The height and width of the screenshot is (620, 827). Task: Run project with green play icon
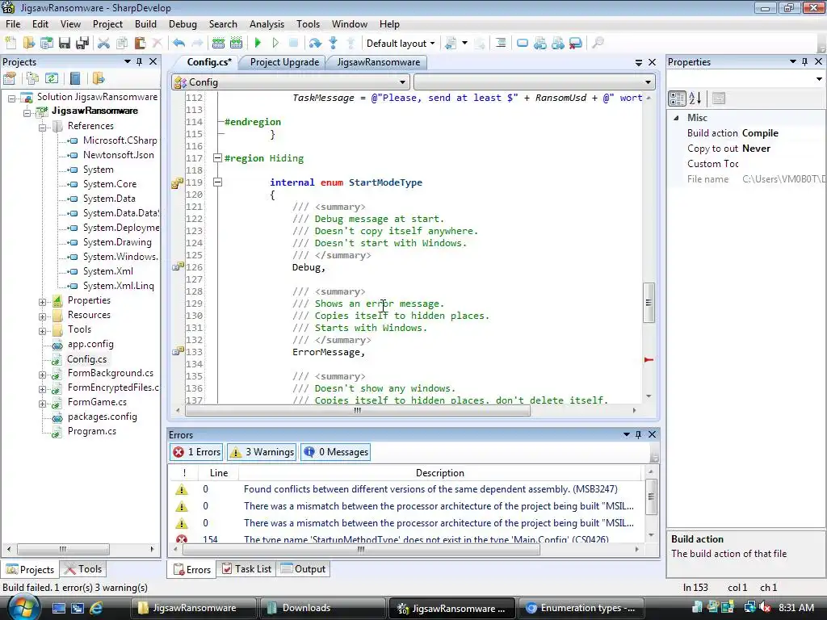pyautogui.click(x=258, y=44)
